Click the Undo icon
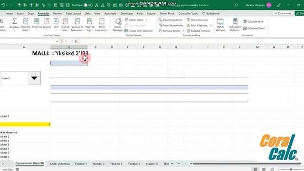This screenshot has height=171, width=304. pos(3,5)
